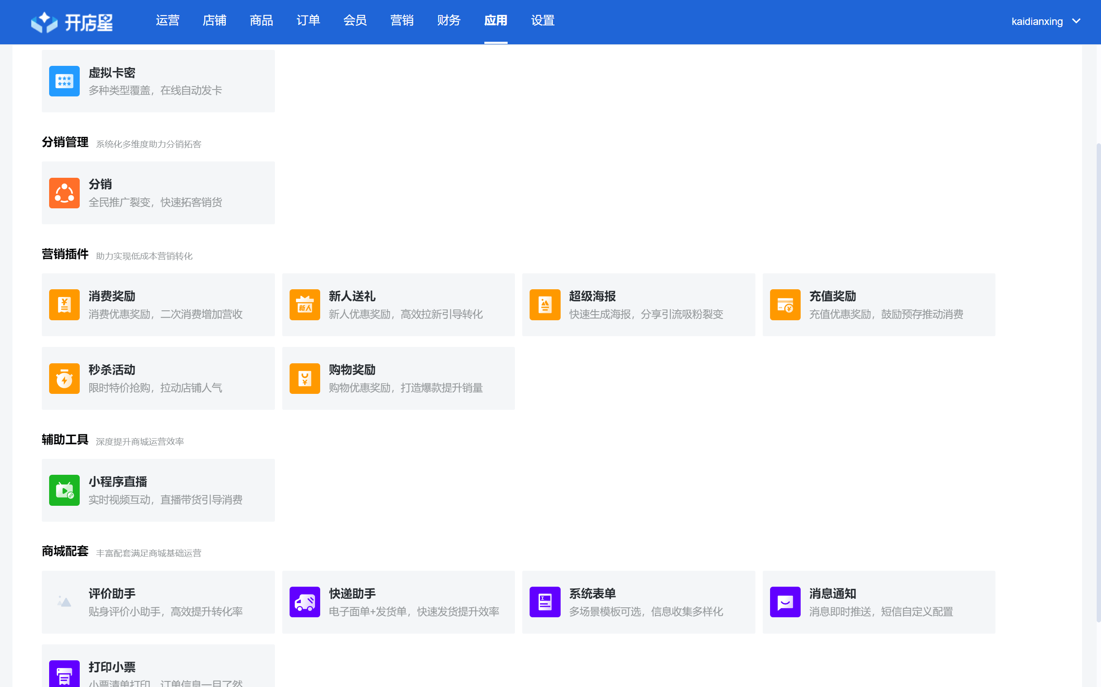Open the 新人送礼 gift icon
The image size is (1101, 687).
pyautogui.click(x=304, y=304)
